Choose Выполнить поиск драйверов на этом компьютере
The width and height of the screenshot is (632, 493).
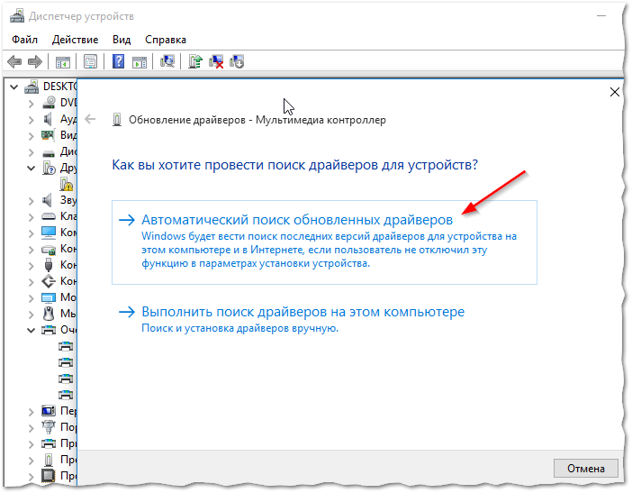(x=302, y=312)
